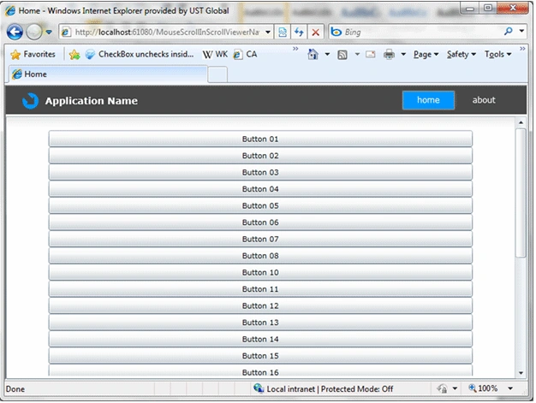536x403 pixels.
Task: Expand the command bar overflow chevron
Action: pos(522,49)
